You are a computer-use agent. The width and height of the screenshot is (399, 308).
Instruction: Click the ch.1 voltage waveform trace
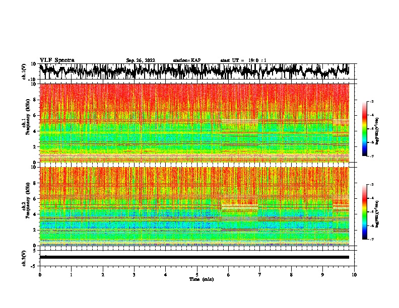coord(194,71)
